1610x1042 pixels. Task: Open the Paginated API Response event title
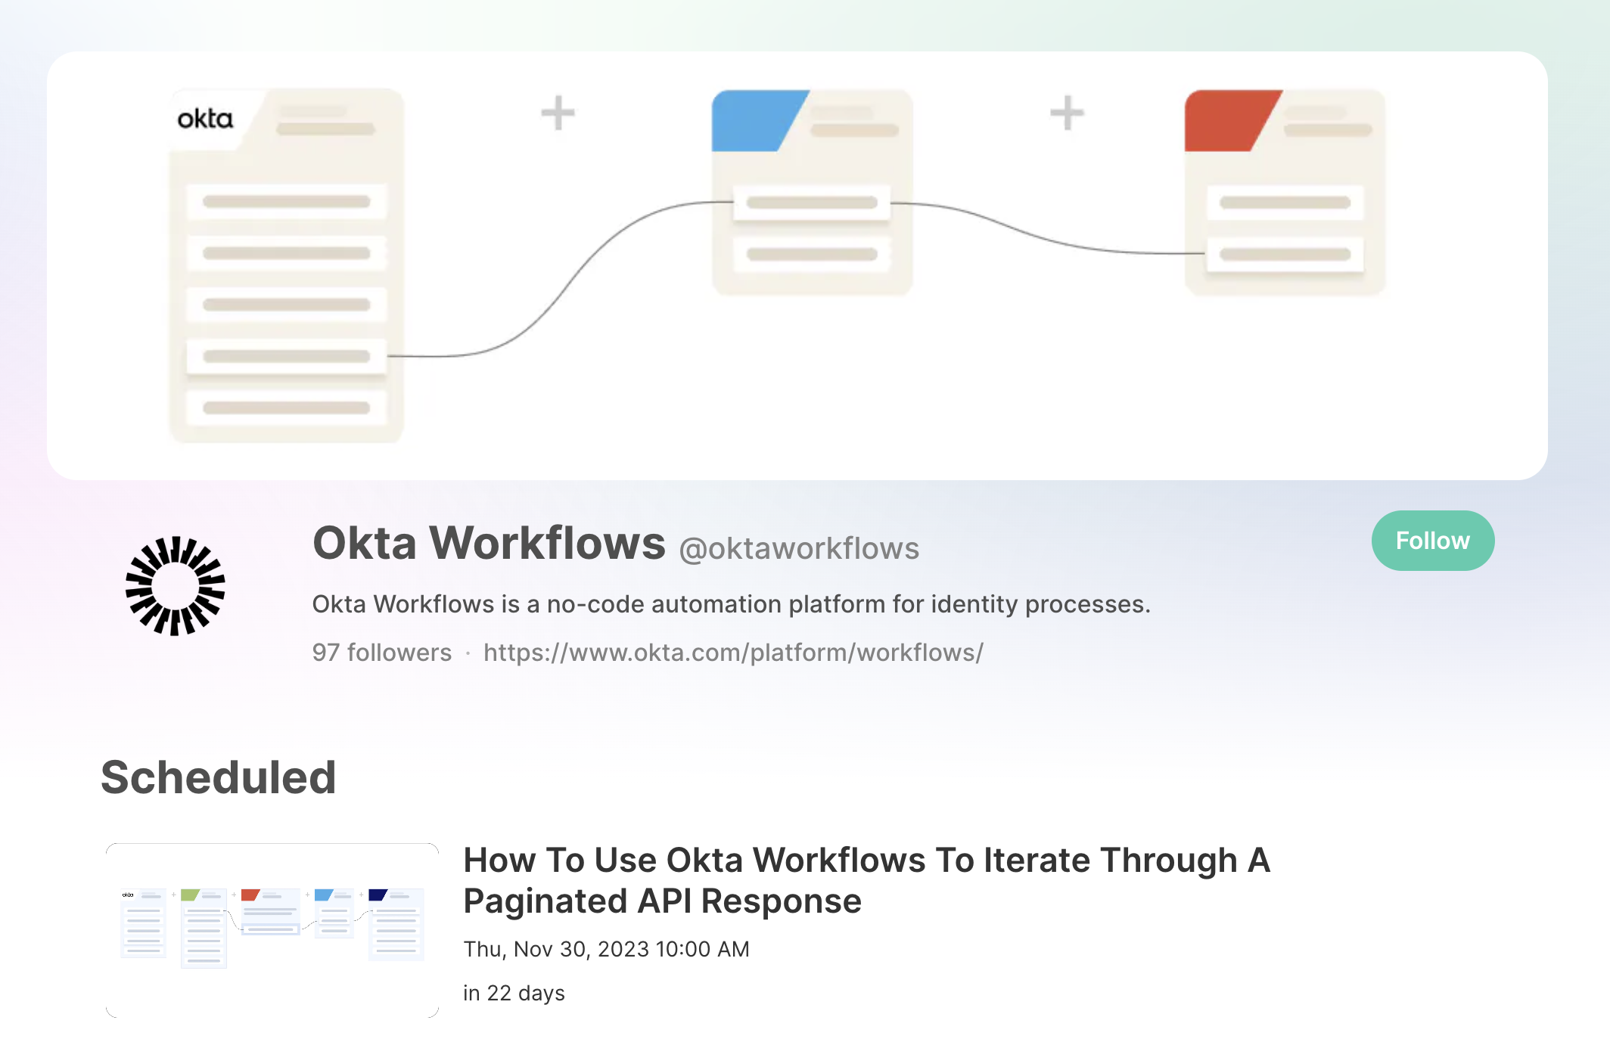pyautogui.click(x=866, y=880)
